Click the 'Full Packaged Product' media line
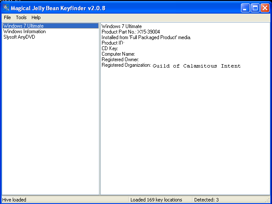The height and width of the screenshot is (204, 272). [146, 37]
